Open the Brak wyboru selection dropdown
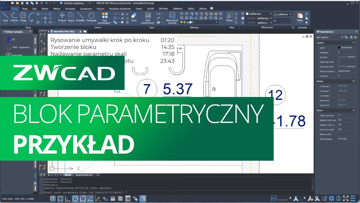The height and width of the screenshot is (203, 360). pyautogui.click(x=330, y=37)
